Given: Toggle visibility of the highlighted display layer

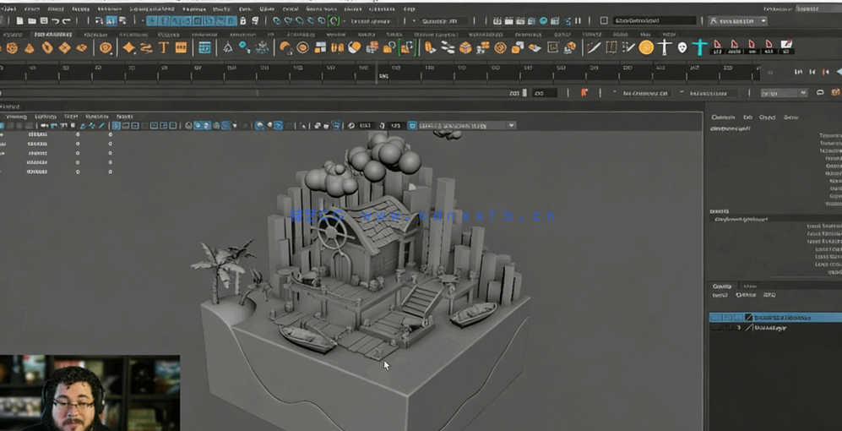Looking at the screenshot, I should point(716,318).
